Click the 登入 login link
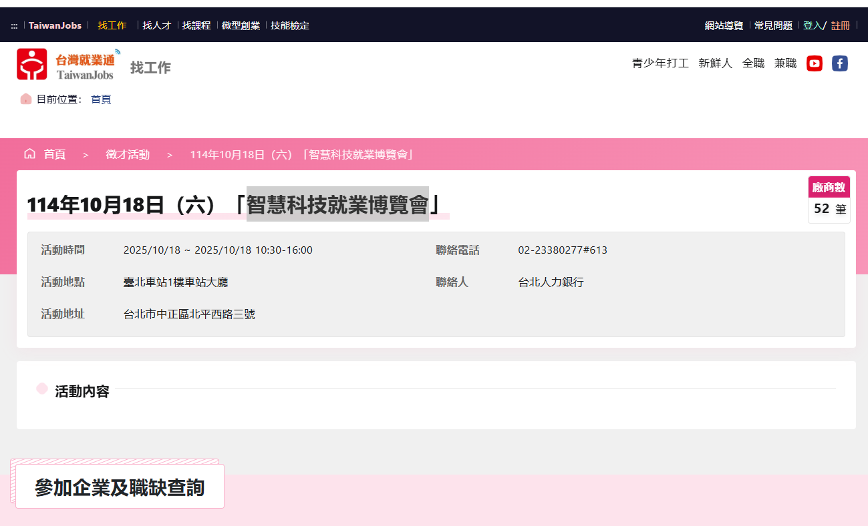This screenshot has height=526, width=868. pyautogui.click(x=812, y=25)
